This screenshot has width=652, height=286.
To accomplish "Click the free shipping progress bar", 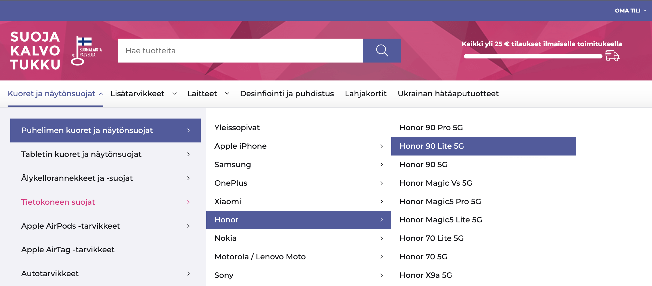I will (x=533, y=56).
